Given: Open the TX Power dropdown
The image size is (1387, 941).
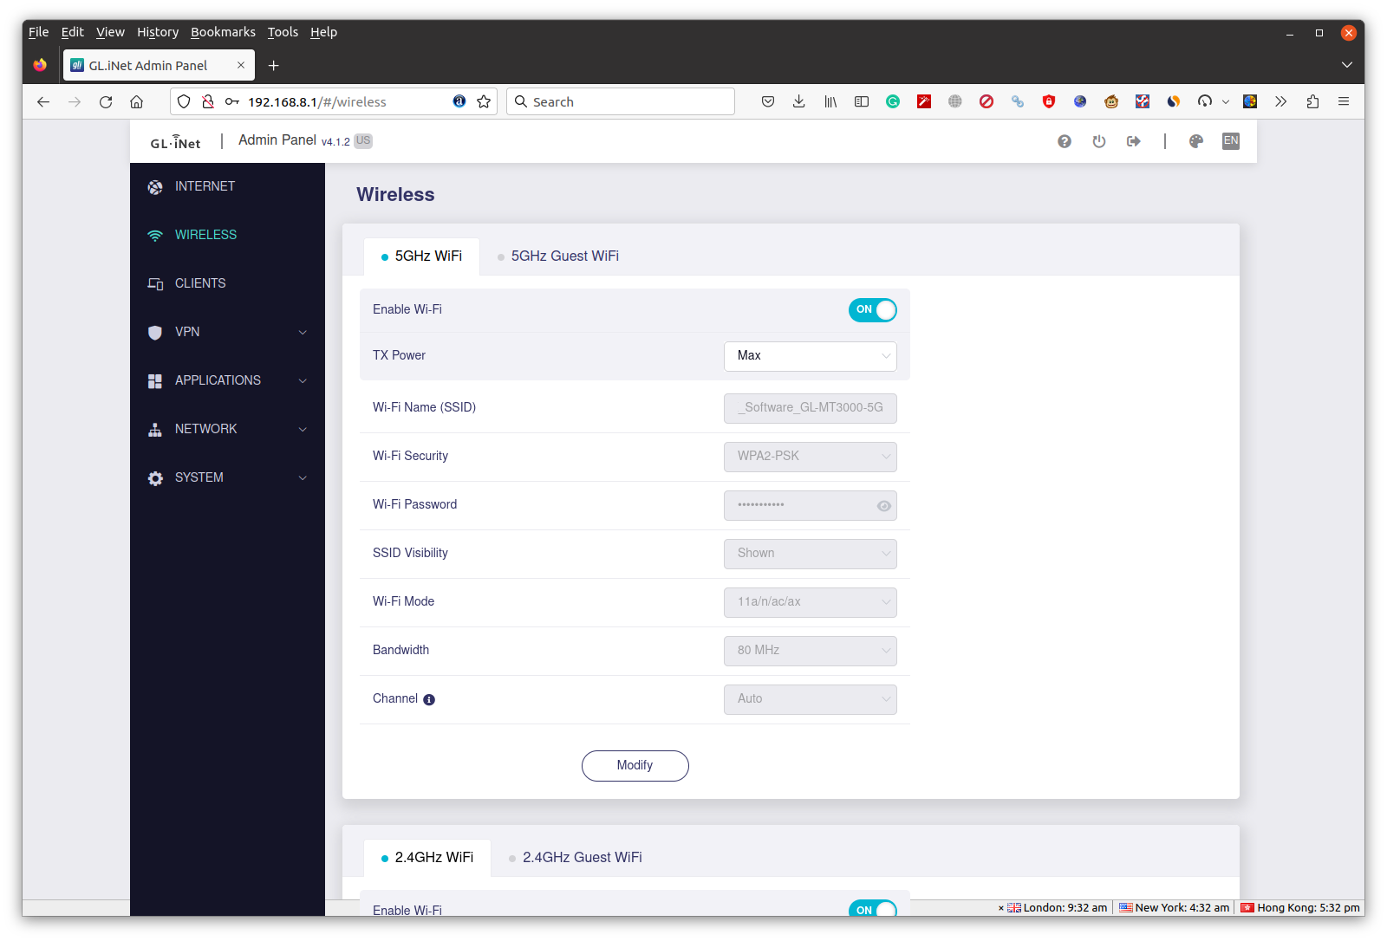Looking at the screenshot, I should coord(811,356).
